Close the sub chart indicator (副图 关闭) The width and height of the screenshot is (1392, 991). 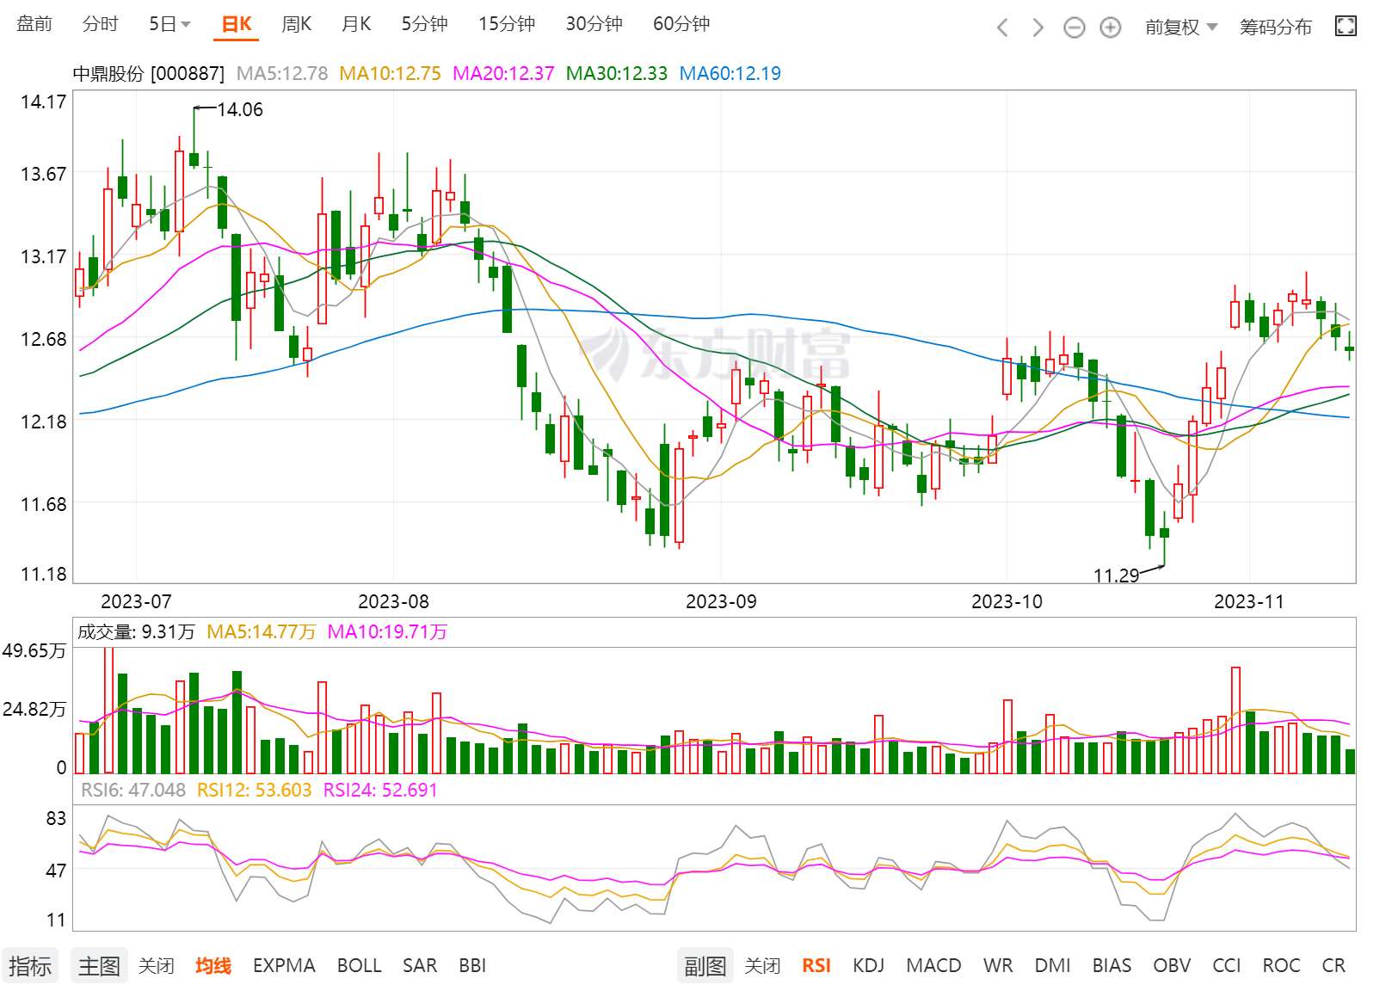[762, 966]
